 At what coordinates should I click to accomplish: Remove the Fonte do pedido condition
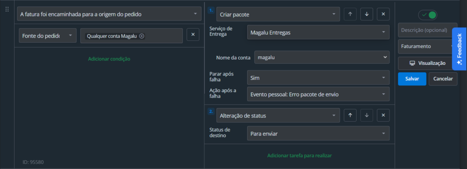click(x=193, y=35)
